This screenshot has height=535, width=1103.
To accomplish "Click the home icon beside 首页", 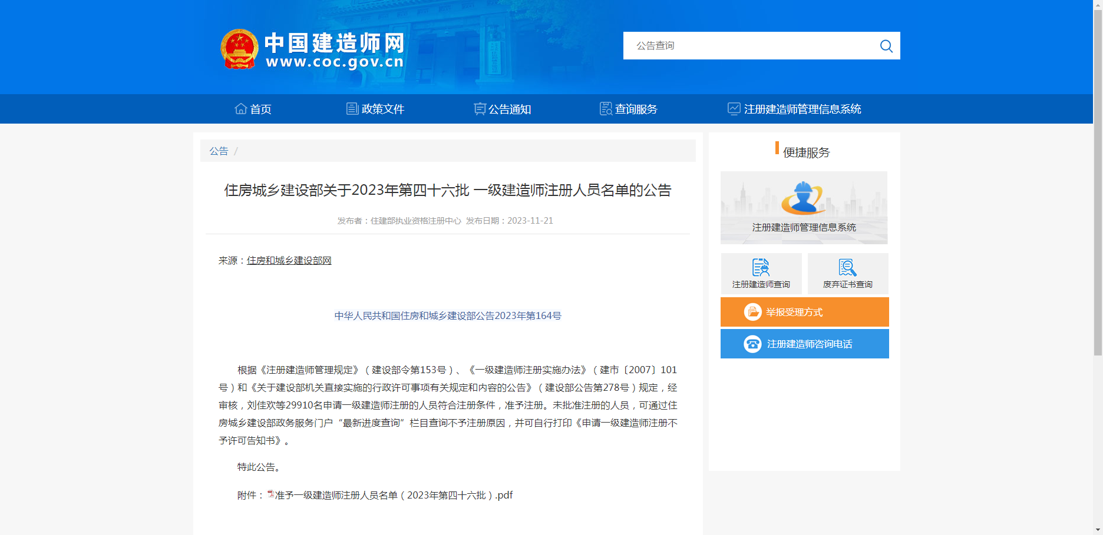I will click(x=240, y=108).
